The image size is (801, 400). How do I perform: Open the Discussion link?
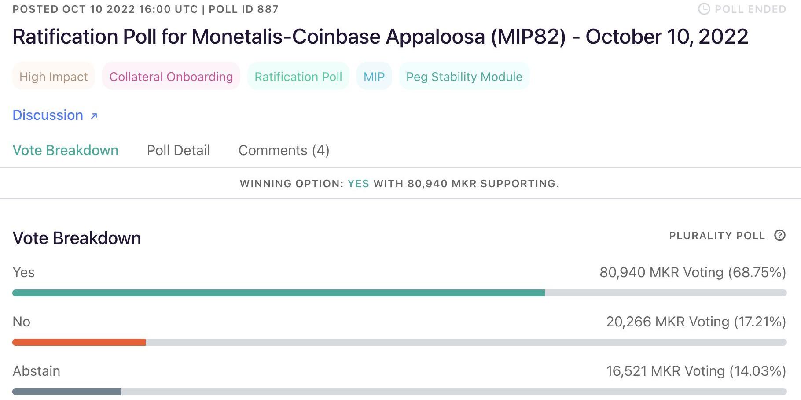pos(48,115)
